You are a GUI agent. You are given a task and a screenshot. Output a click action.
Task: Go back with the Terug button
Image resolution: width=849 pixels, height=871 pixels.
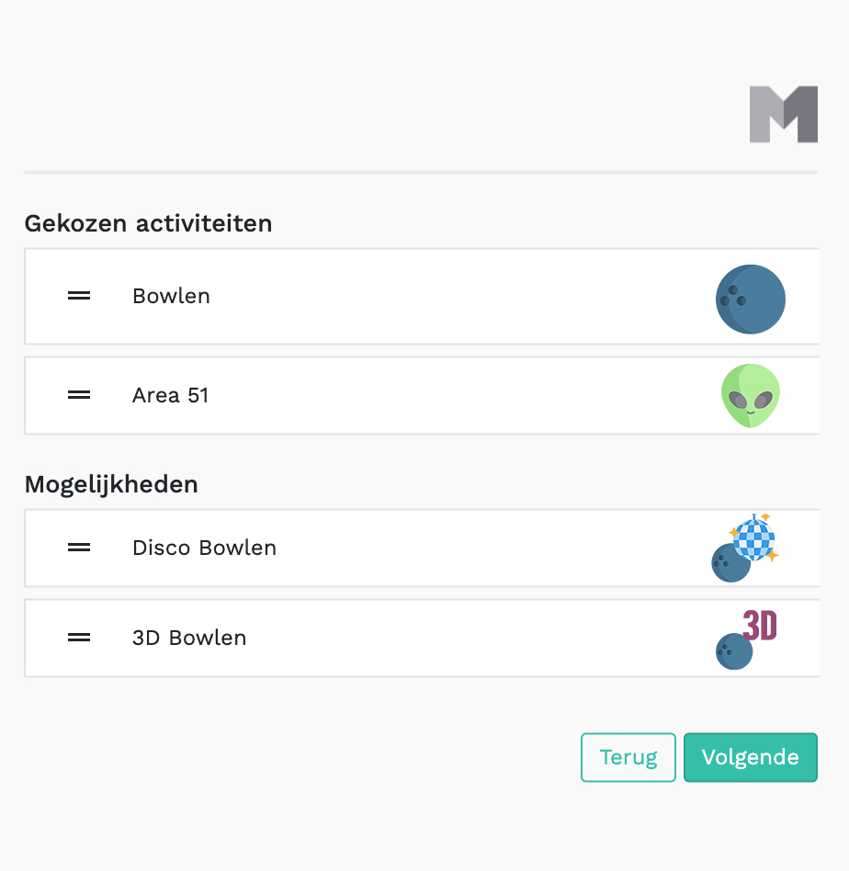[628, 757]
